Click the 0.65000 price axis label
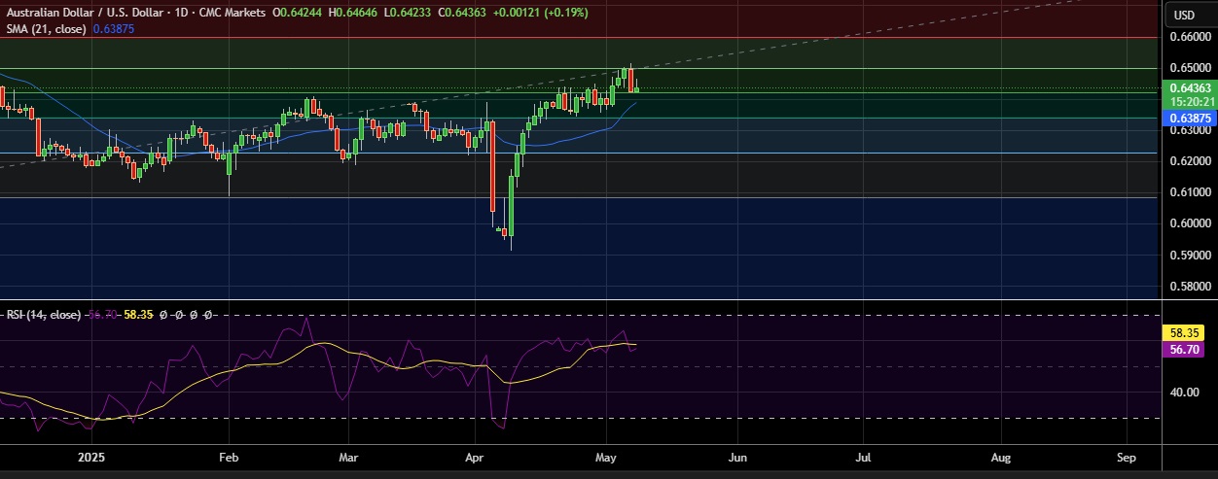 1189,68
